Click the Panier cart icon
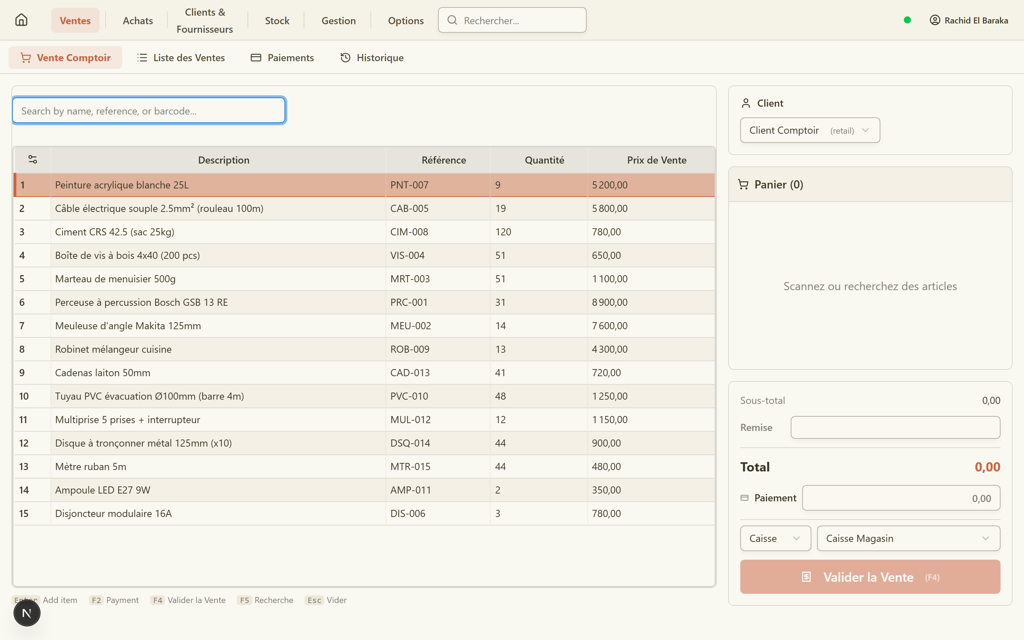 pos(743,184)
